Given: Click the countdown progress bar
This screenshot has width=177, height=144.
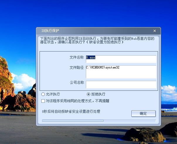Looking at the screenshot, I should click(x=99, y=121).
